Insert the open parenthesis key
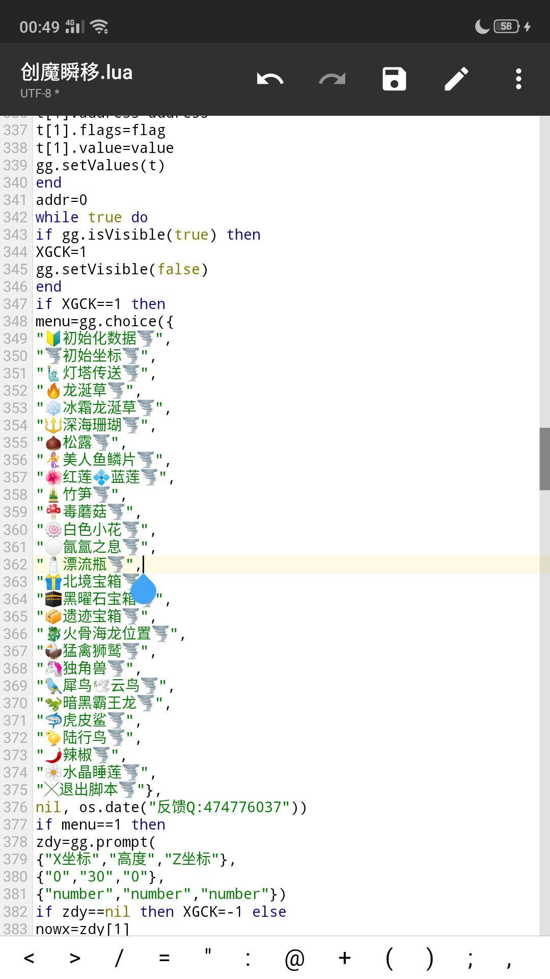Viewport: 550px width, 979px height. pyautogui.click(x=389, y=958)
